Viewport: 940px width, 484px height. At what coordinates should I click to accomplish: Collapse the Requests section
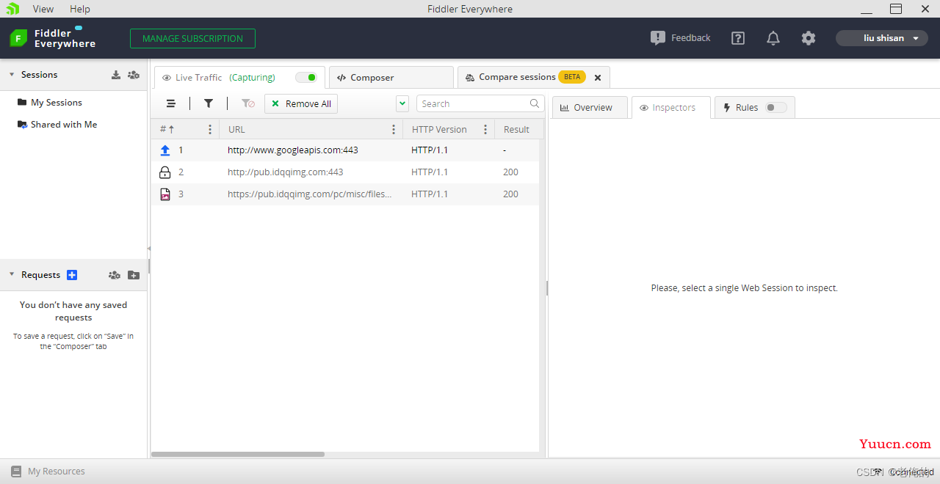(12, 275)
